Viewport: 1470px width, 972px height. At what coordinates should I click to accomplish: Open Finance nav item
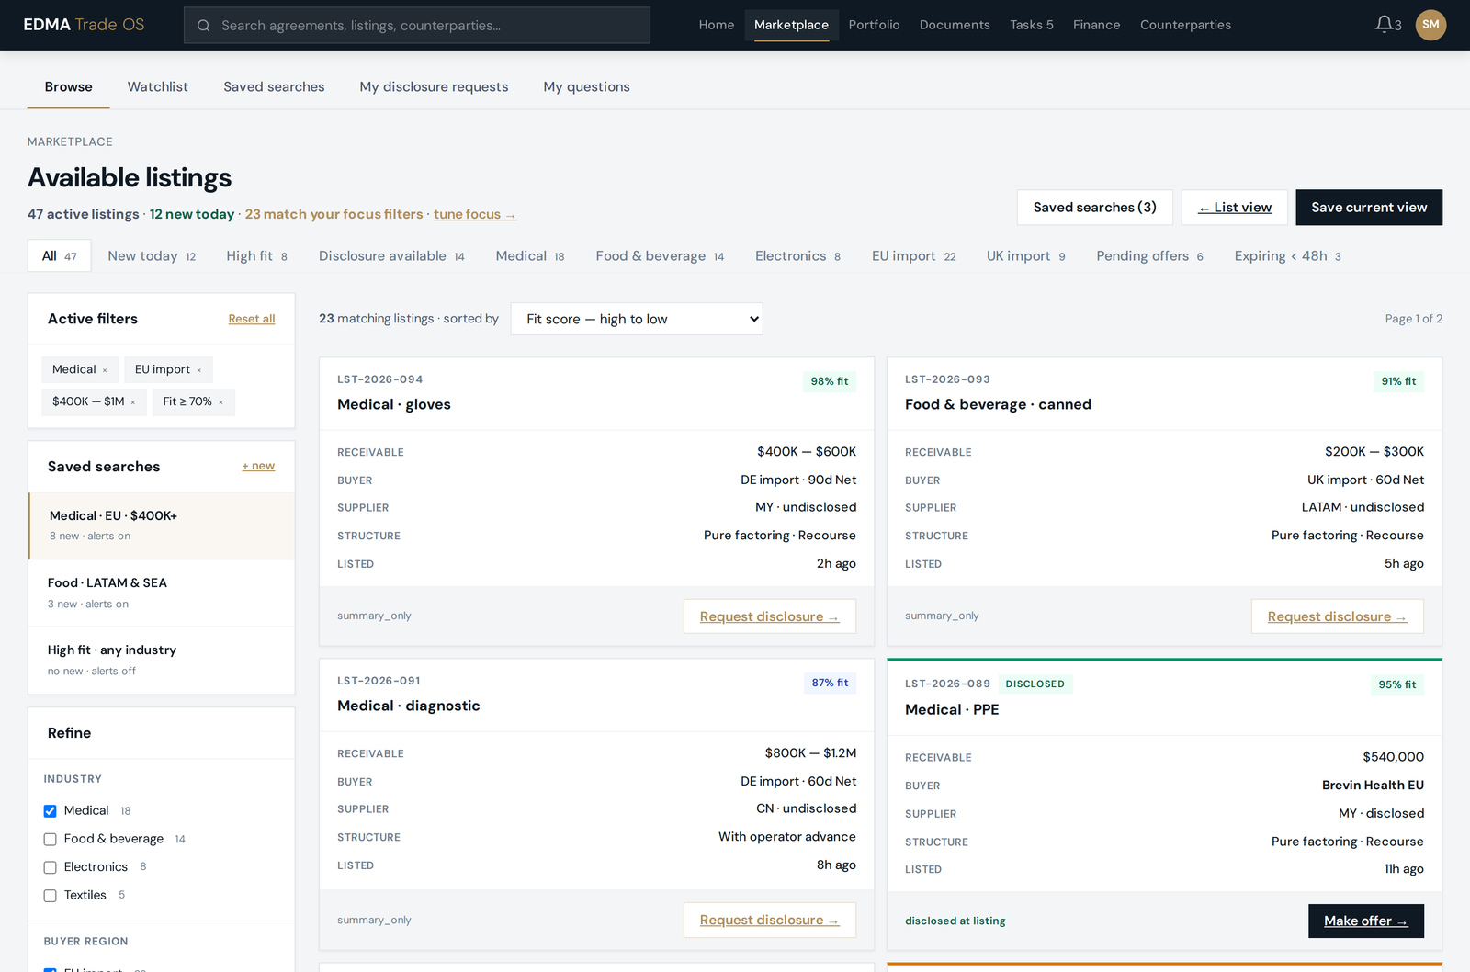click(x=1096, y=25)
